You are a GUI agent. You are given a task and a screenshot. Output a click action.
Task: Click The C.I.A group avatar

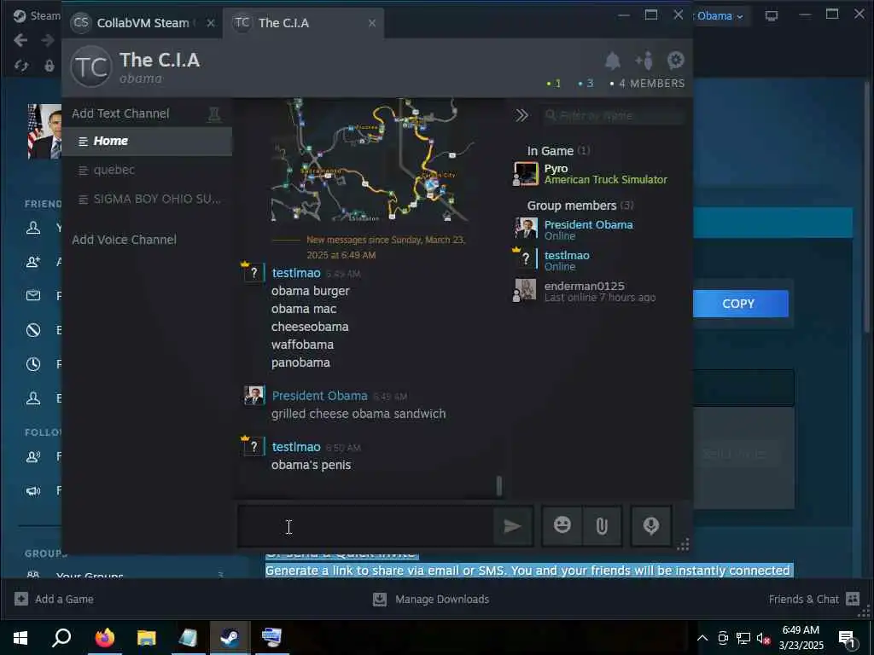[x=91, y=67]
